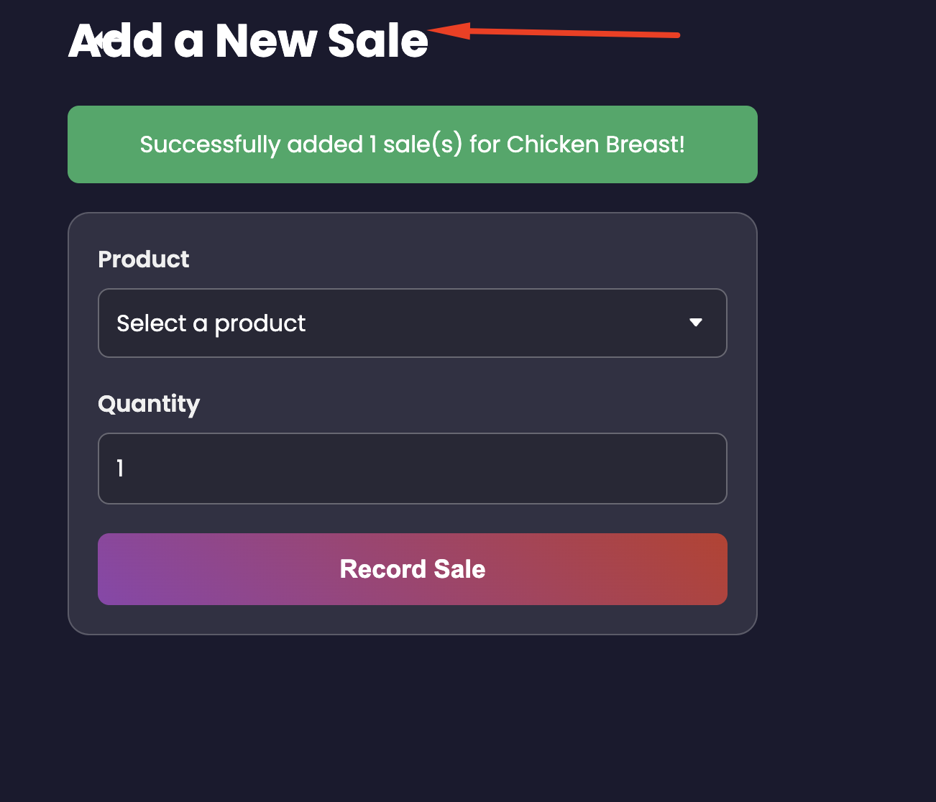The image size is (936, 802).
Task: Open the Product dropdown
Action: (x=412, y=323)
